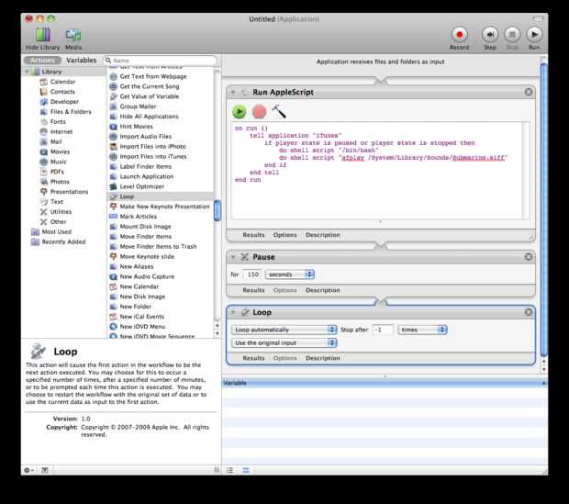Viewport: 569px width, 504px height.
Task: Close the Run AppleScript action
Action: (x=529, y=92)
